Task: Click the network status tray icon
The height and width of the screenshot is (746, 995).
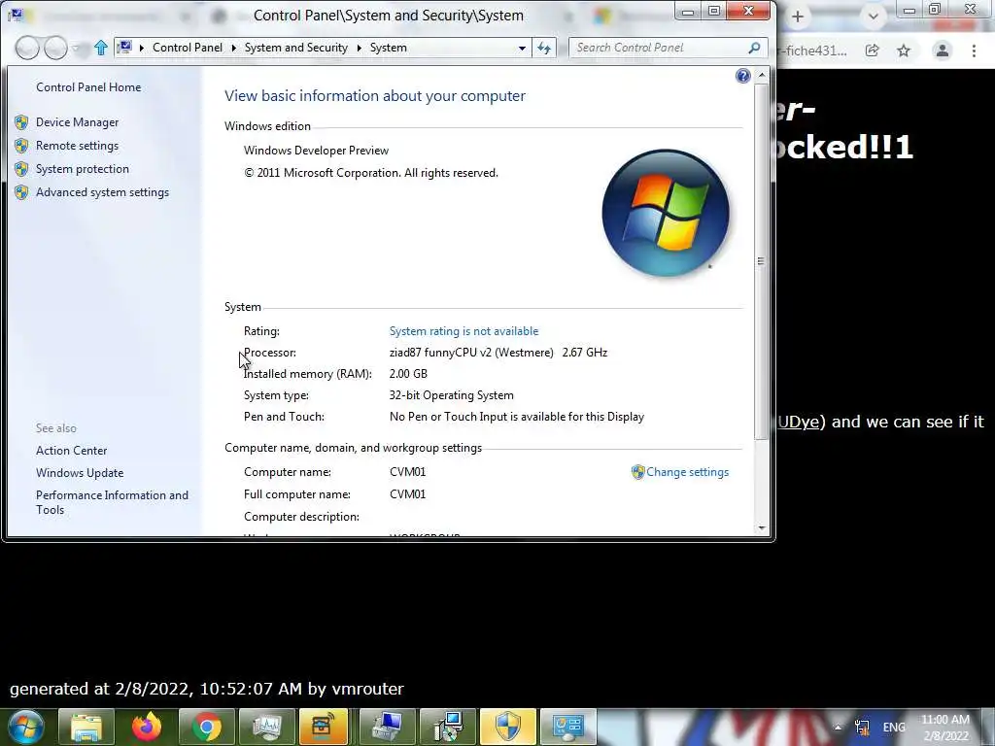Action: click(862, 727)
